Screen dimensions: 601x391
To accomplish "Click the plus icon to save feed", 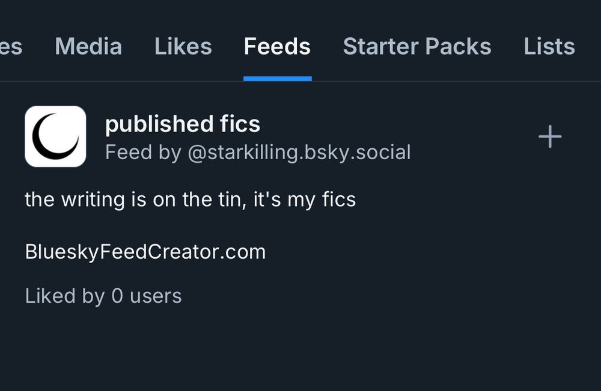I will pyautogui.click(x=549, y=138).
